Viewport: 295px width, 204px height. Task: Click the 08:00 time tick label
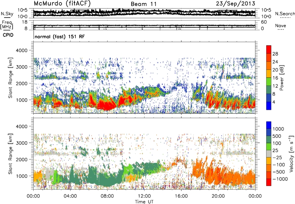[x=107, y=196]
